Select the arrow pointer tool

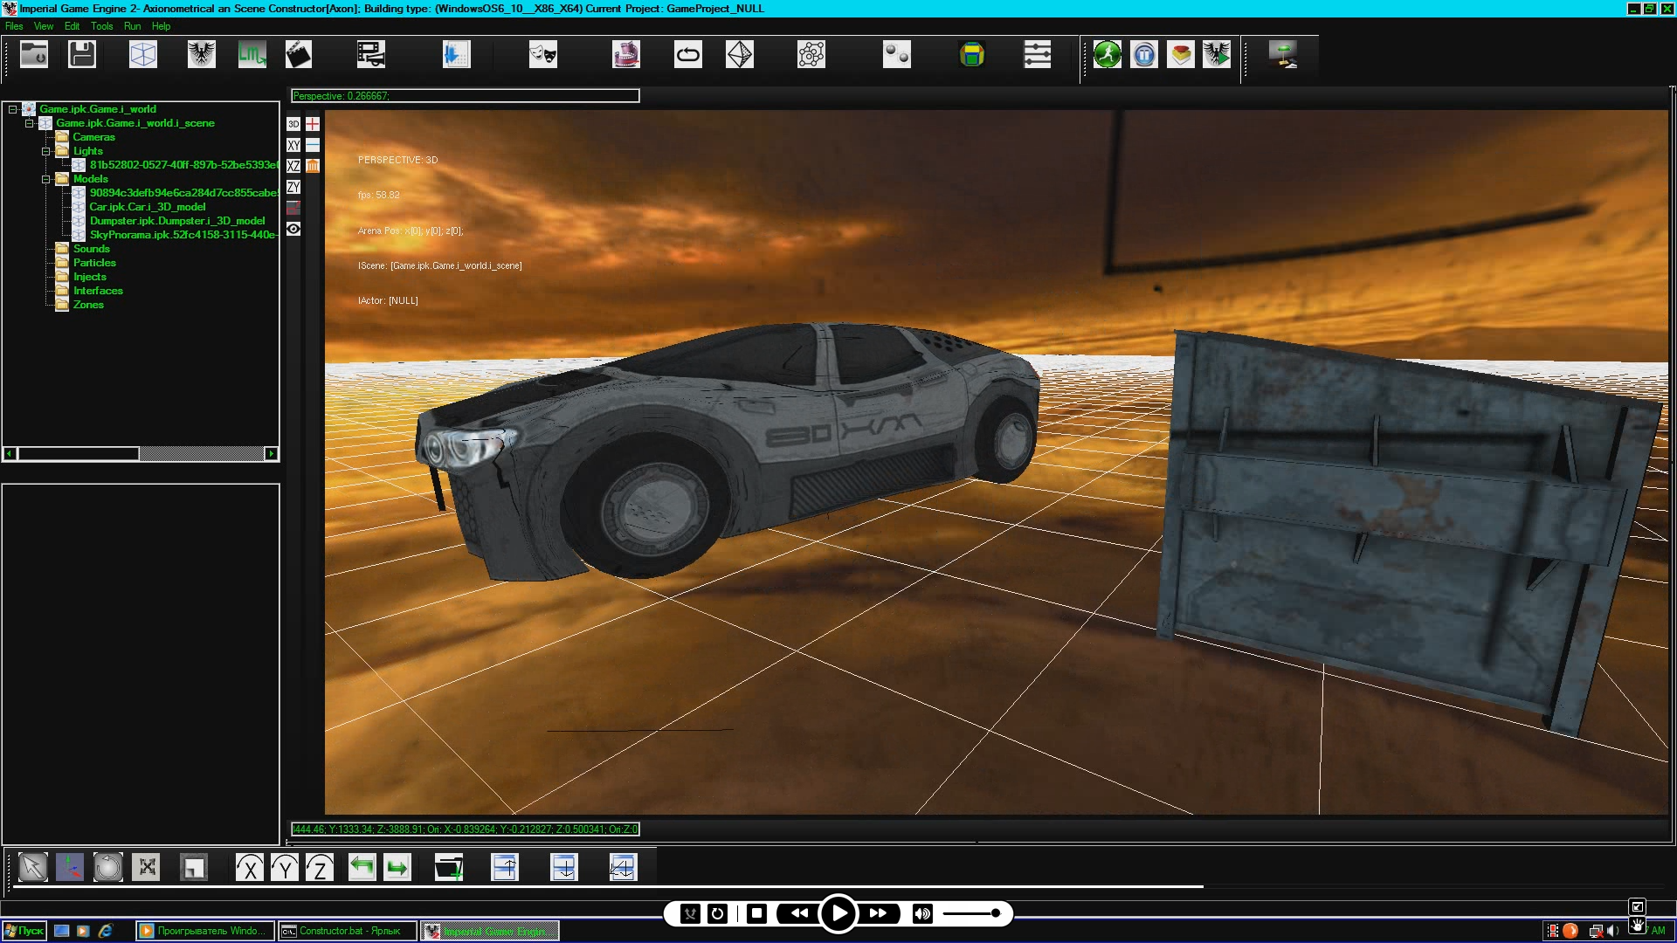(33, 867)
